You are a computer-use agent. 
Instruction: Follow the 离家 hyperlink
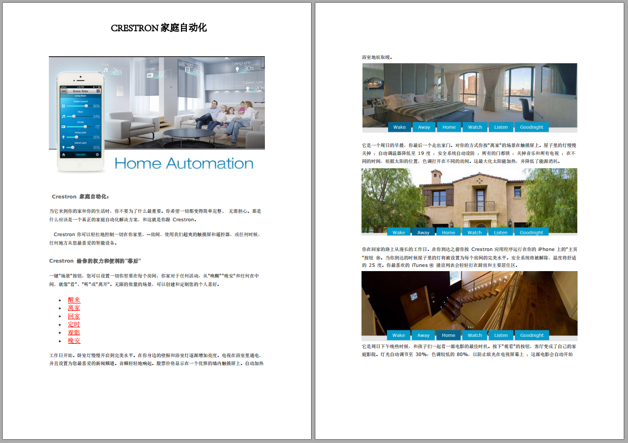tap(74, 308)
